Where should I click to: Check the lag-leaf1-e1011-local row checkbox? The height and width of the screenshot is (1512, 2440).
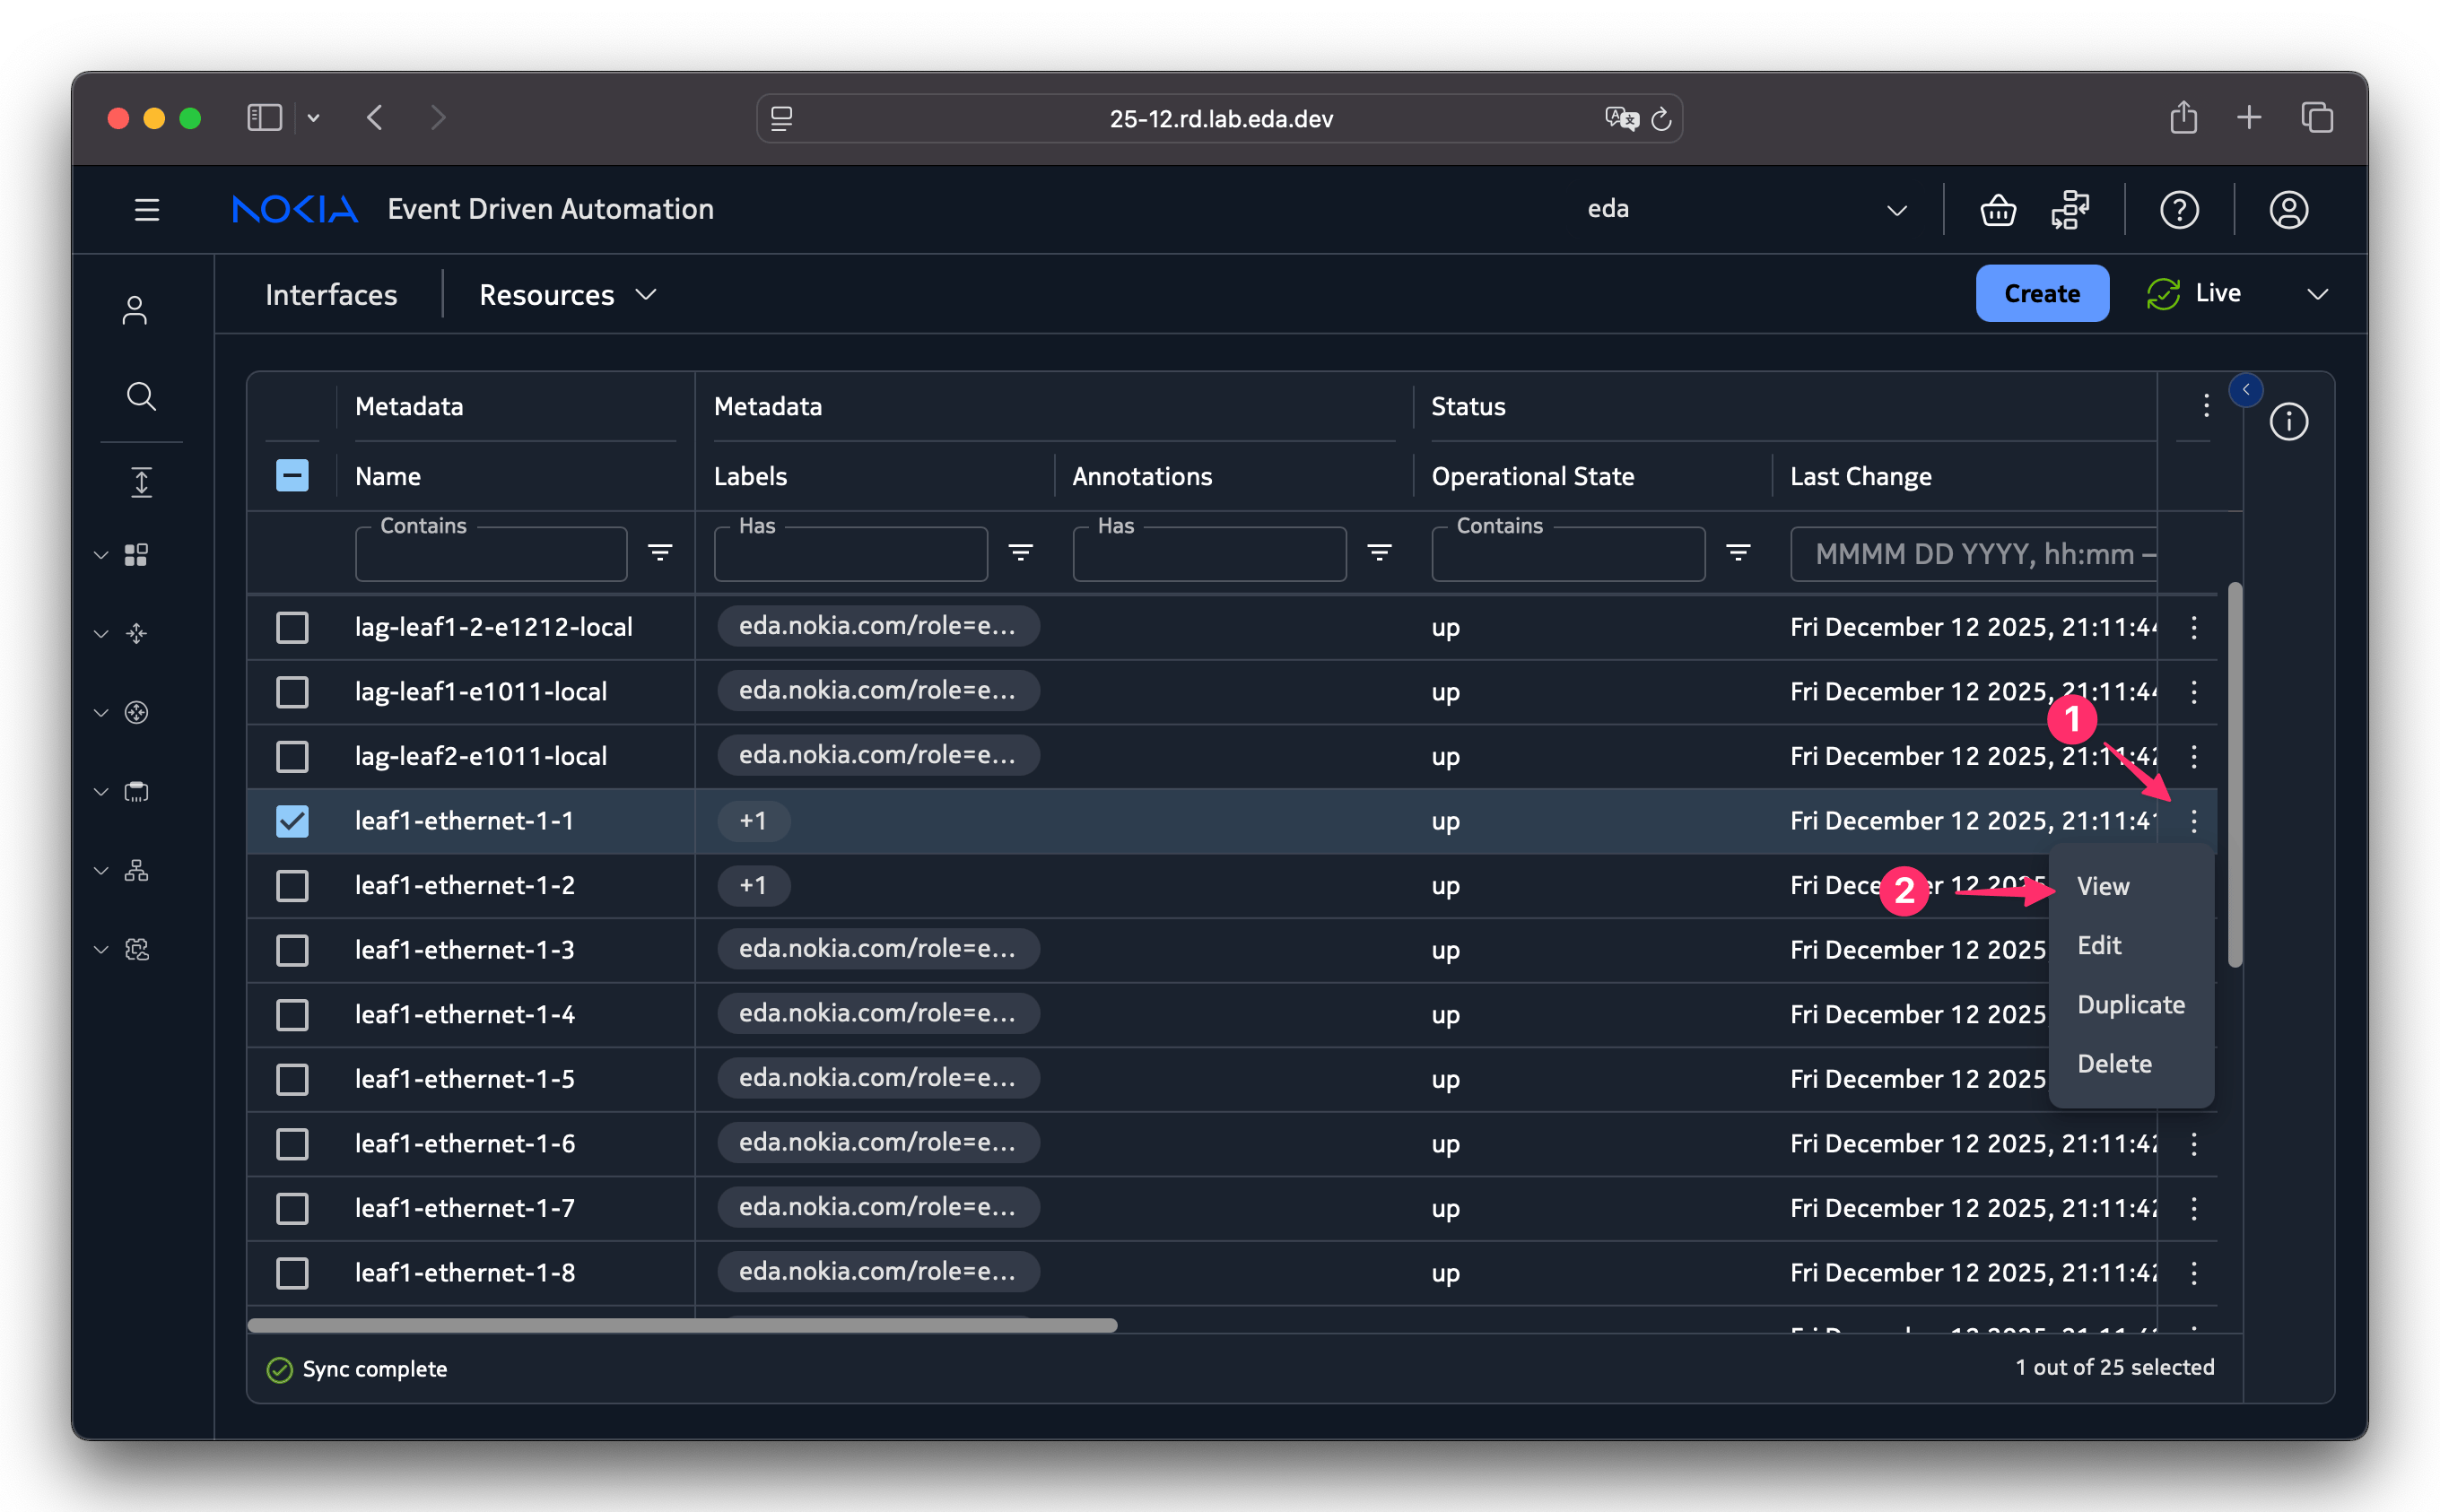coord(292,692)
